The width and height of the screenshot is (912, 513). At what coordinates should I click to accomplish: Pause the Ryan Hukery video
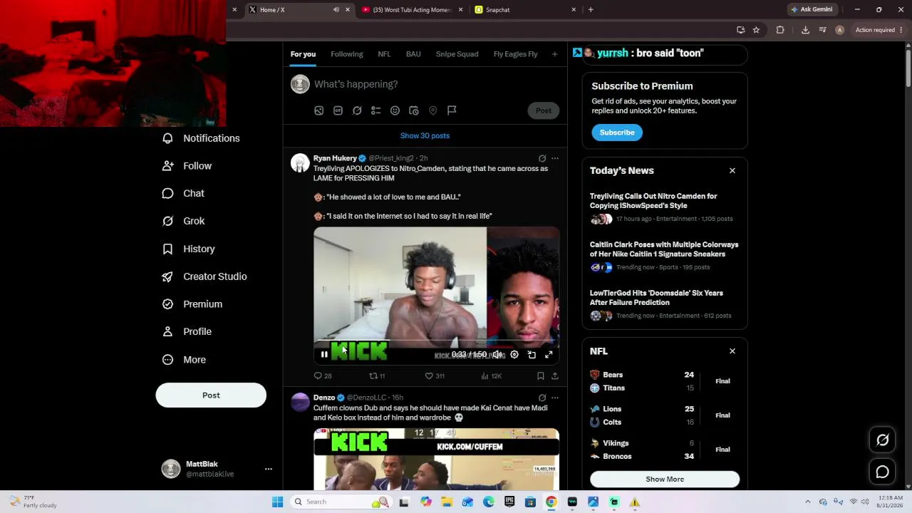pyautogui.click(x=324, y=354)
